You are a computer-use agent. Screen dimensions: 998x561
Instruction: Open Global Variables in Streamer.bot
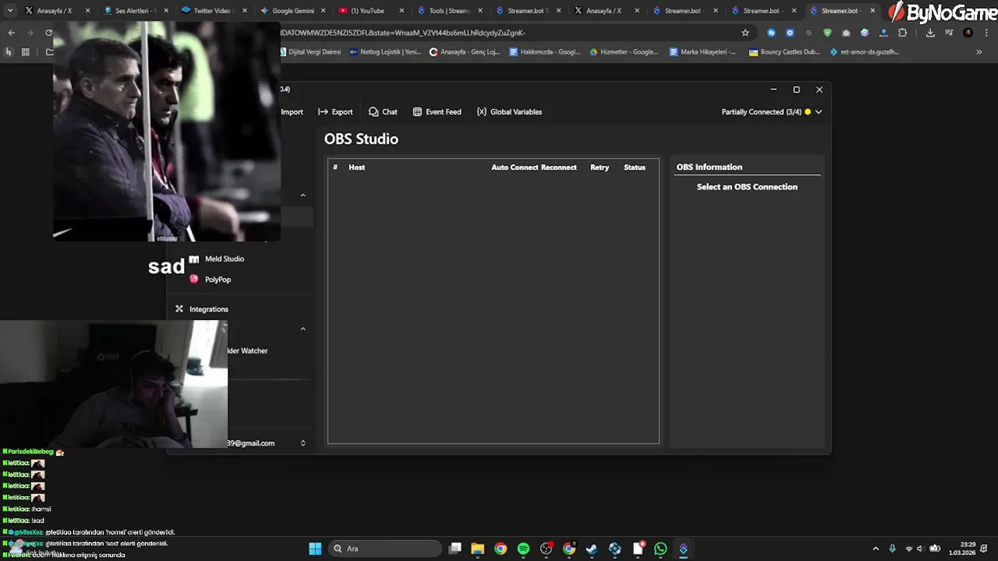[509, 111]
